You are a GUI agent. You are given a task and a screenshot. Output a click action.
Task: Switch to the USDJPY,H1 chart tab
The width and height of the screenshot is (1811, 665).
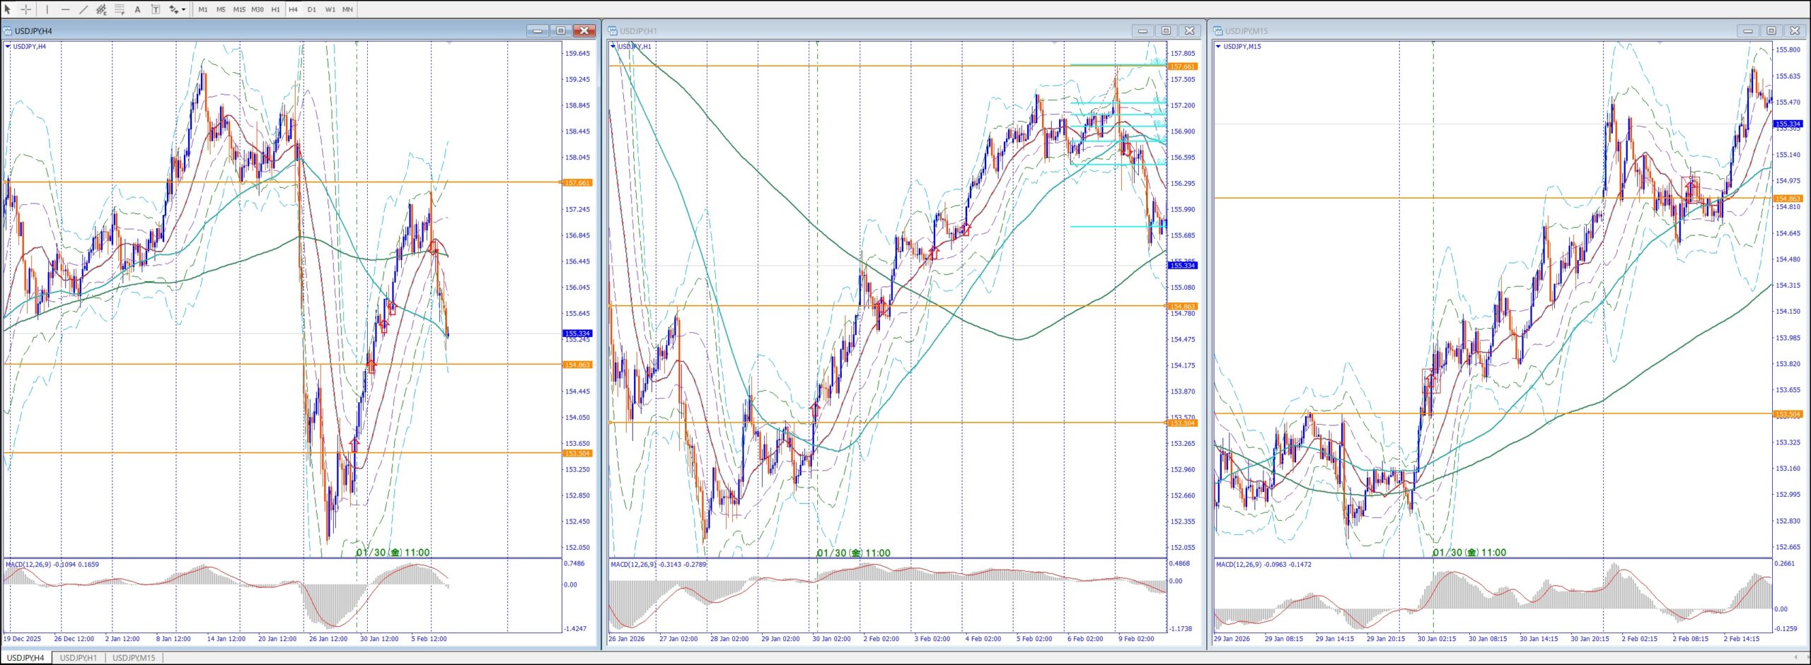click(x=79, y=658)
